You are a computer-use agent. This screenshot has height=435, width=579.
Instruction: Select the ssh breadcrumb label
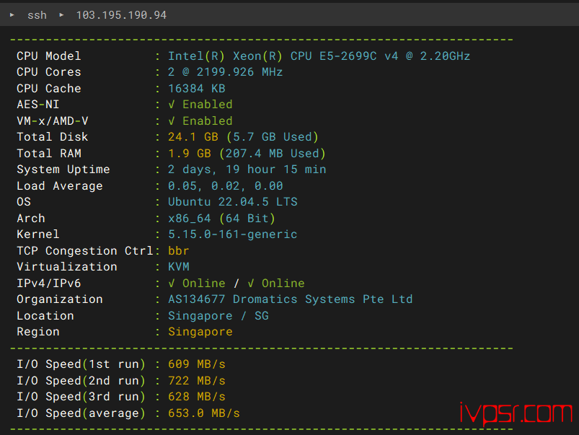[x=37, y=15]
